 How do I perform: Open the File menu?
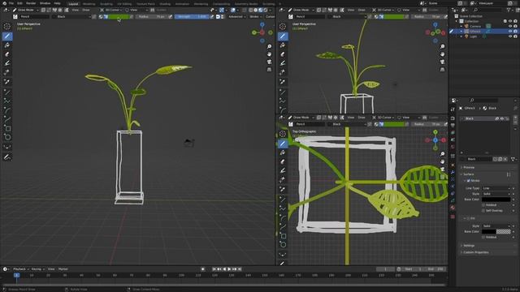pos(11,3)
